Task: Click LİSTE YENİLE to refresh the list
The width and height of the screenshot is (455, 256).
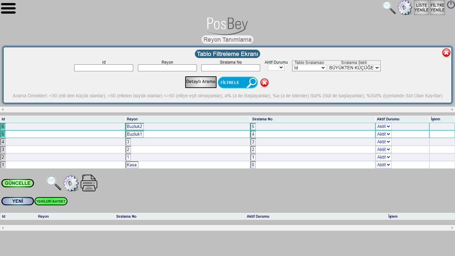Action: click(x=421, y=8)
